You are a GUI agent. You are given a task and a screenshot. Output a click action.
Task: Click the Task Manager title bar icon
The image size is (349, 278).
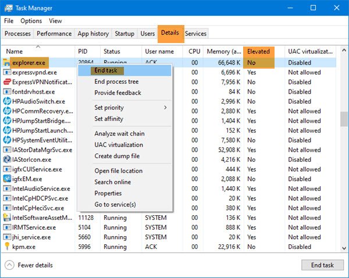click(x=9, y=8)
